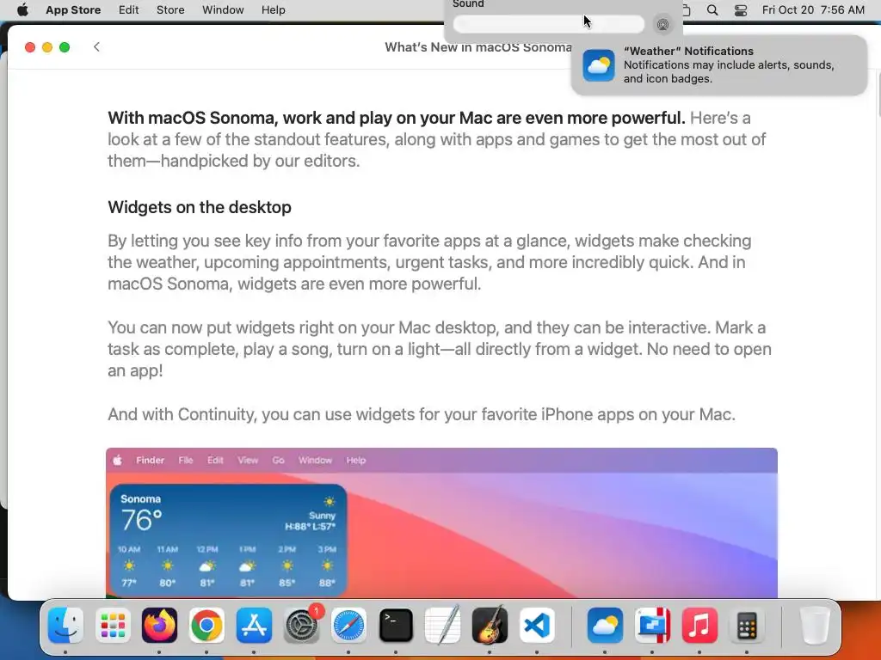This screenshot has height=660, width=881.
Task: Open Terminal from the Dock
Action: pos(396,626)
